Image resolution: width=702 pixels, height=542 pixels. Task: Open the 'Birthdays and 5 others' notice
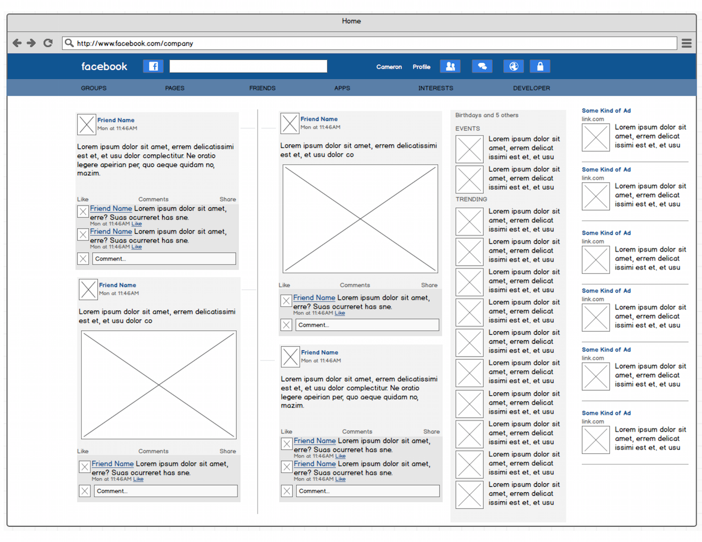point(487,115)
